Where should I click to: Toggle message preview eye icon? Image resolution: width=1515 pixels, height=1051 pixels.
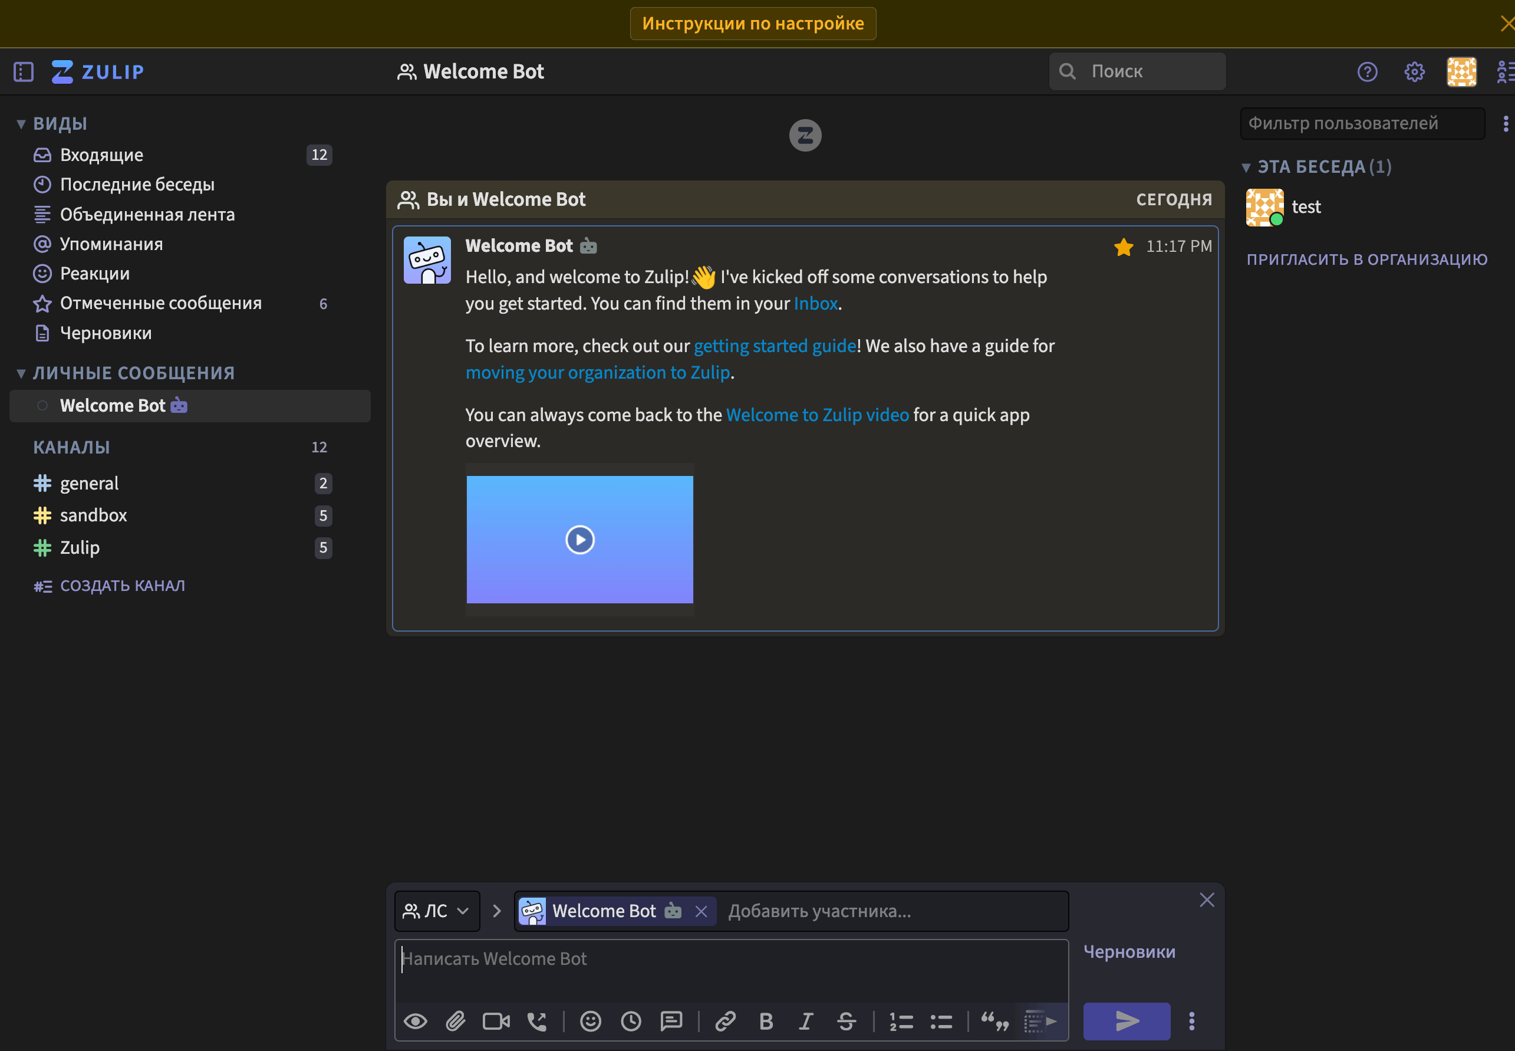pos(415,1021)
